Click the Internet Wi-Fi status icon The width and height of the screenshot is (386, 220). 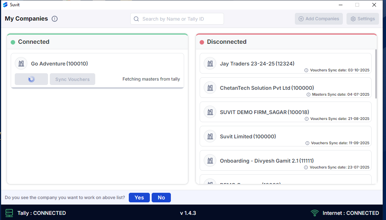[x=314, y=213]
